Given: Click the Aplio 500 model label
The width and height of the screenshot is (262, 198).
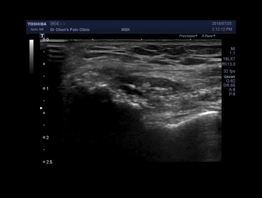Looking at the screenshot, I should pyautogui.click(x=37, y=29).
